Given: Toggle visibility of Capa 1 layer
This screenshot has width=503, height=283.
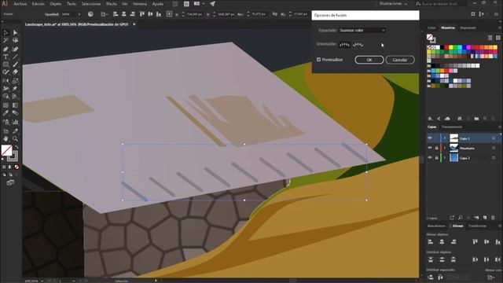Looking at the screenshot, I should point(430,138).
